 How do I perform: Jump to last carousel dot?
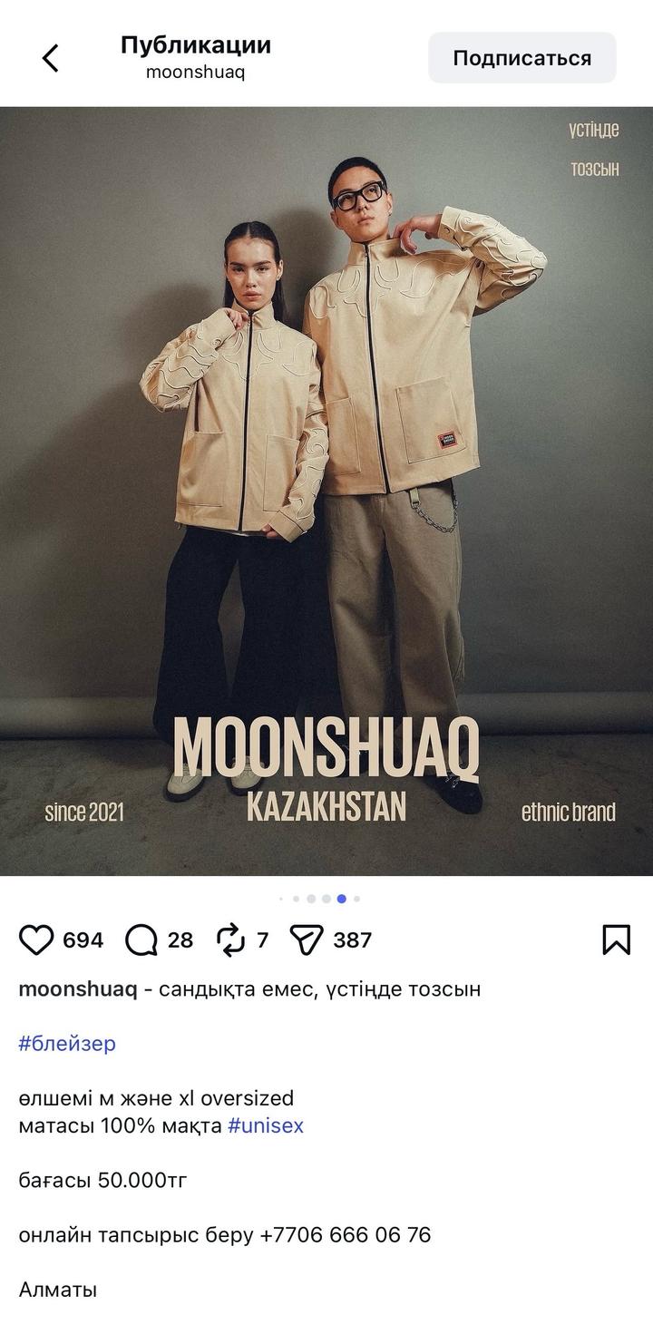click(356, 899)
